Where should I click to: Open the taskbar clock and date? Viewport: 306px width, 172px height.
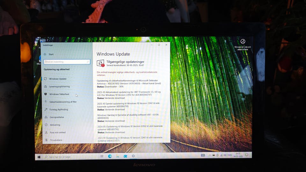click(x=238, y=155)
